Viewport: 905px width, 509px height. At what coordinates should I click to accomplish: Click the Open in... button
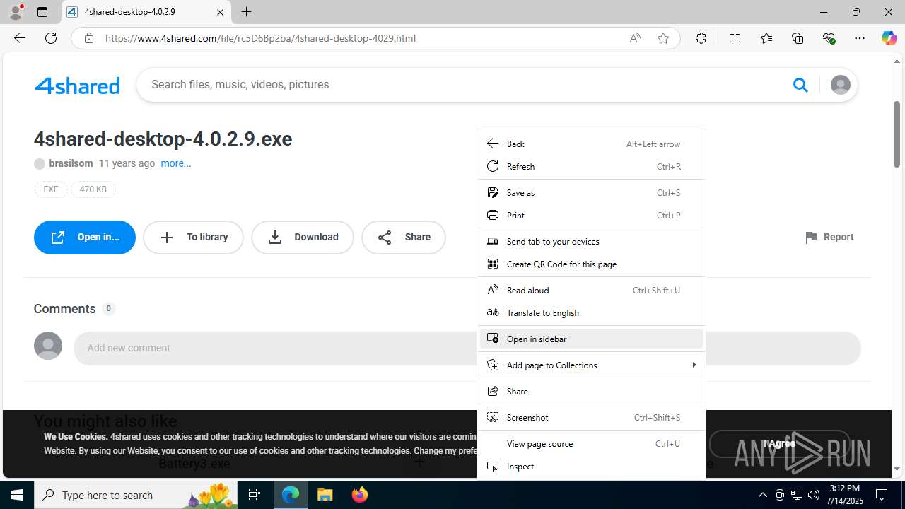pyautogui.click(x=85, y=238)
